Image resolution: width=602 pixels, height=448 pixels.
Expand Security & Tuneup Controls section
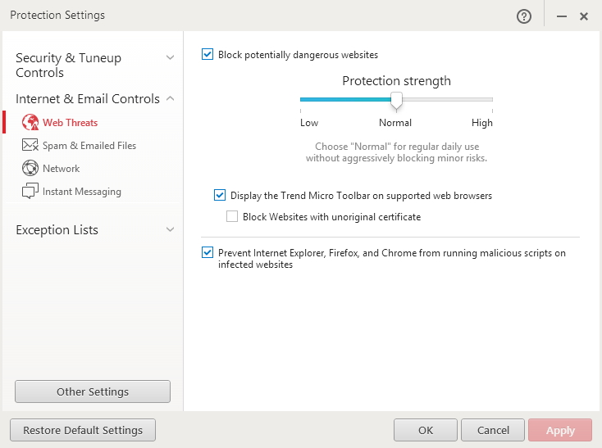pyautogui.click(x=170, y=58)
